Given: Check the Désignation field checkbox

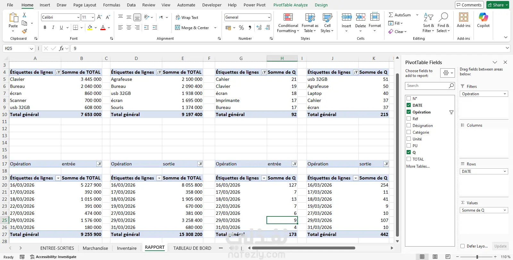Looking at the screenshot, I should click(409, 125).
